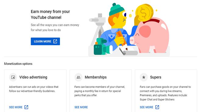
Task: Click the Supers star icon
Action: point(144,77)
